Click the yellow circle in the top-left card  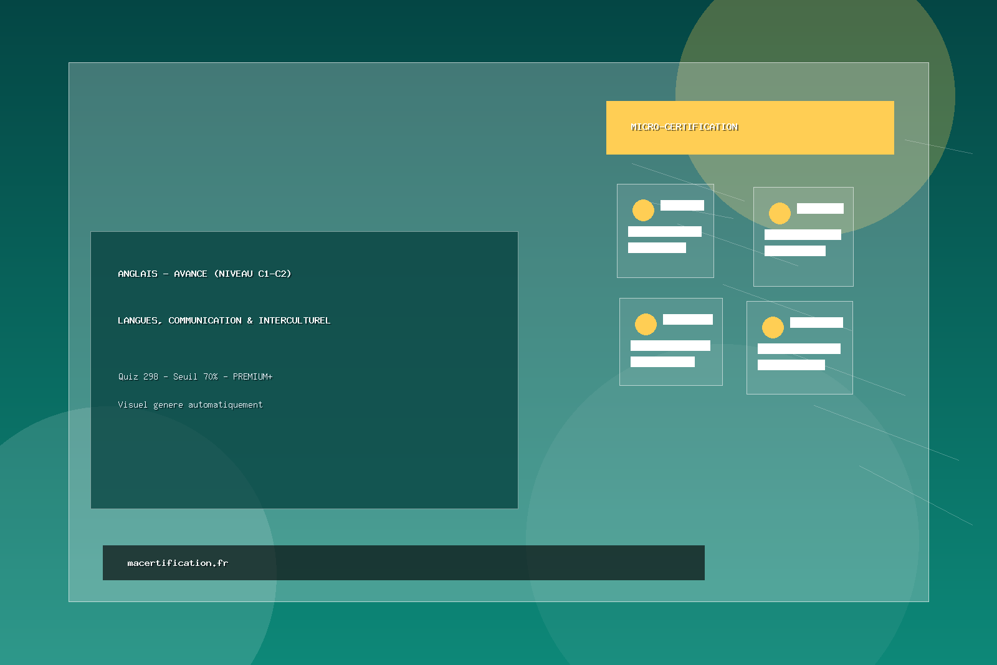[x=643, y=211]
